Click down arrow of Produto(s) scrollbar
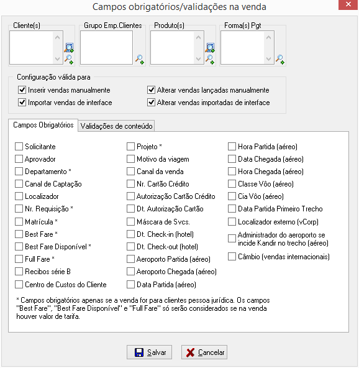Viewport: 359px width, 368px height. (x=198, y=58)
